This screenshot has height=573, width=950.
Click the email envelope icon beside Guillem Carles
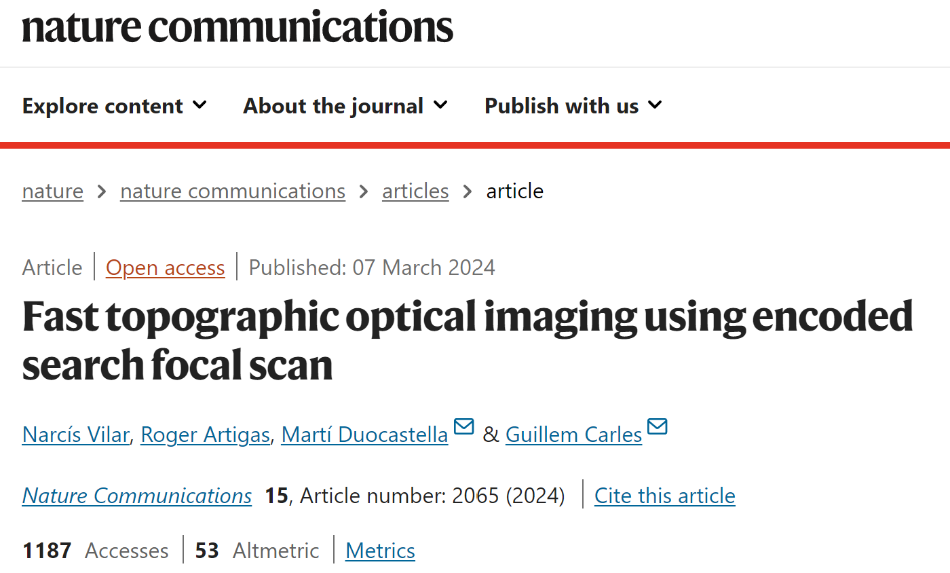pyautogui.click(x=658, y=427)
